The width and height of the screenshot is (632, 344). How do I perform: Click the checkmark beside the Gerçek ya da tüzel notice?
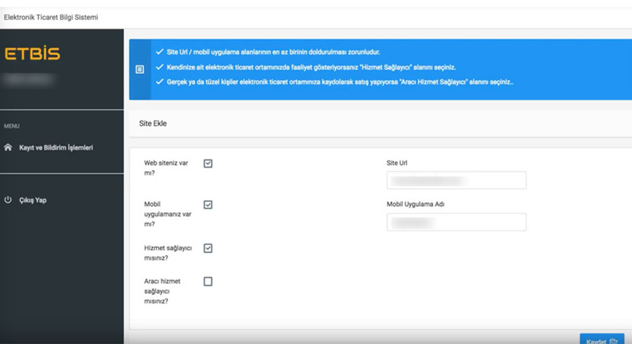160,82
